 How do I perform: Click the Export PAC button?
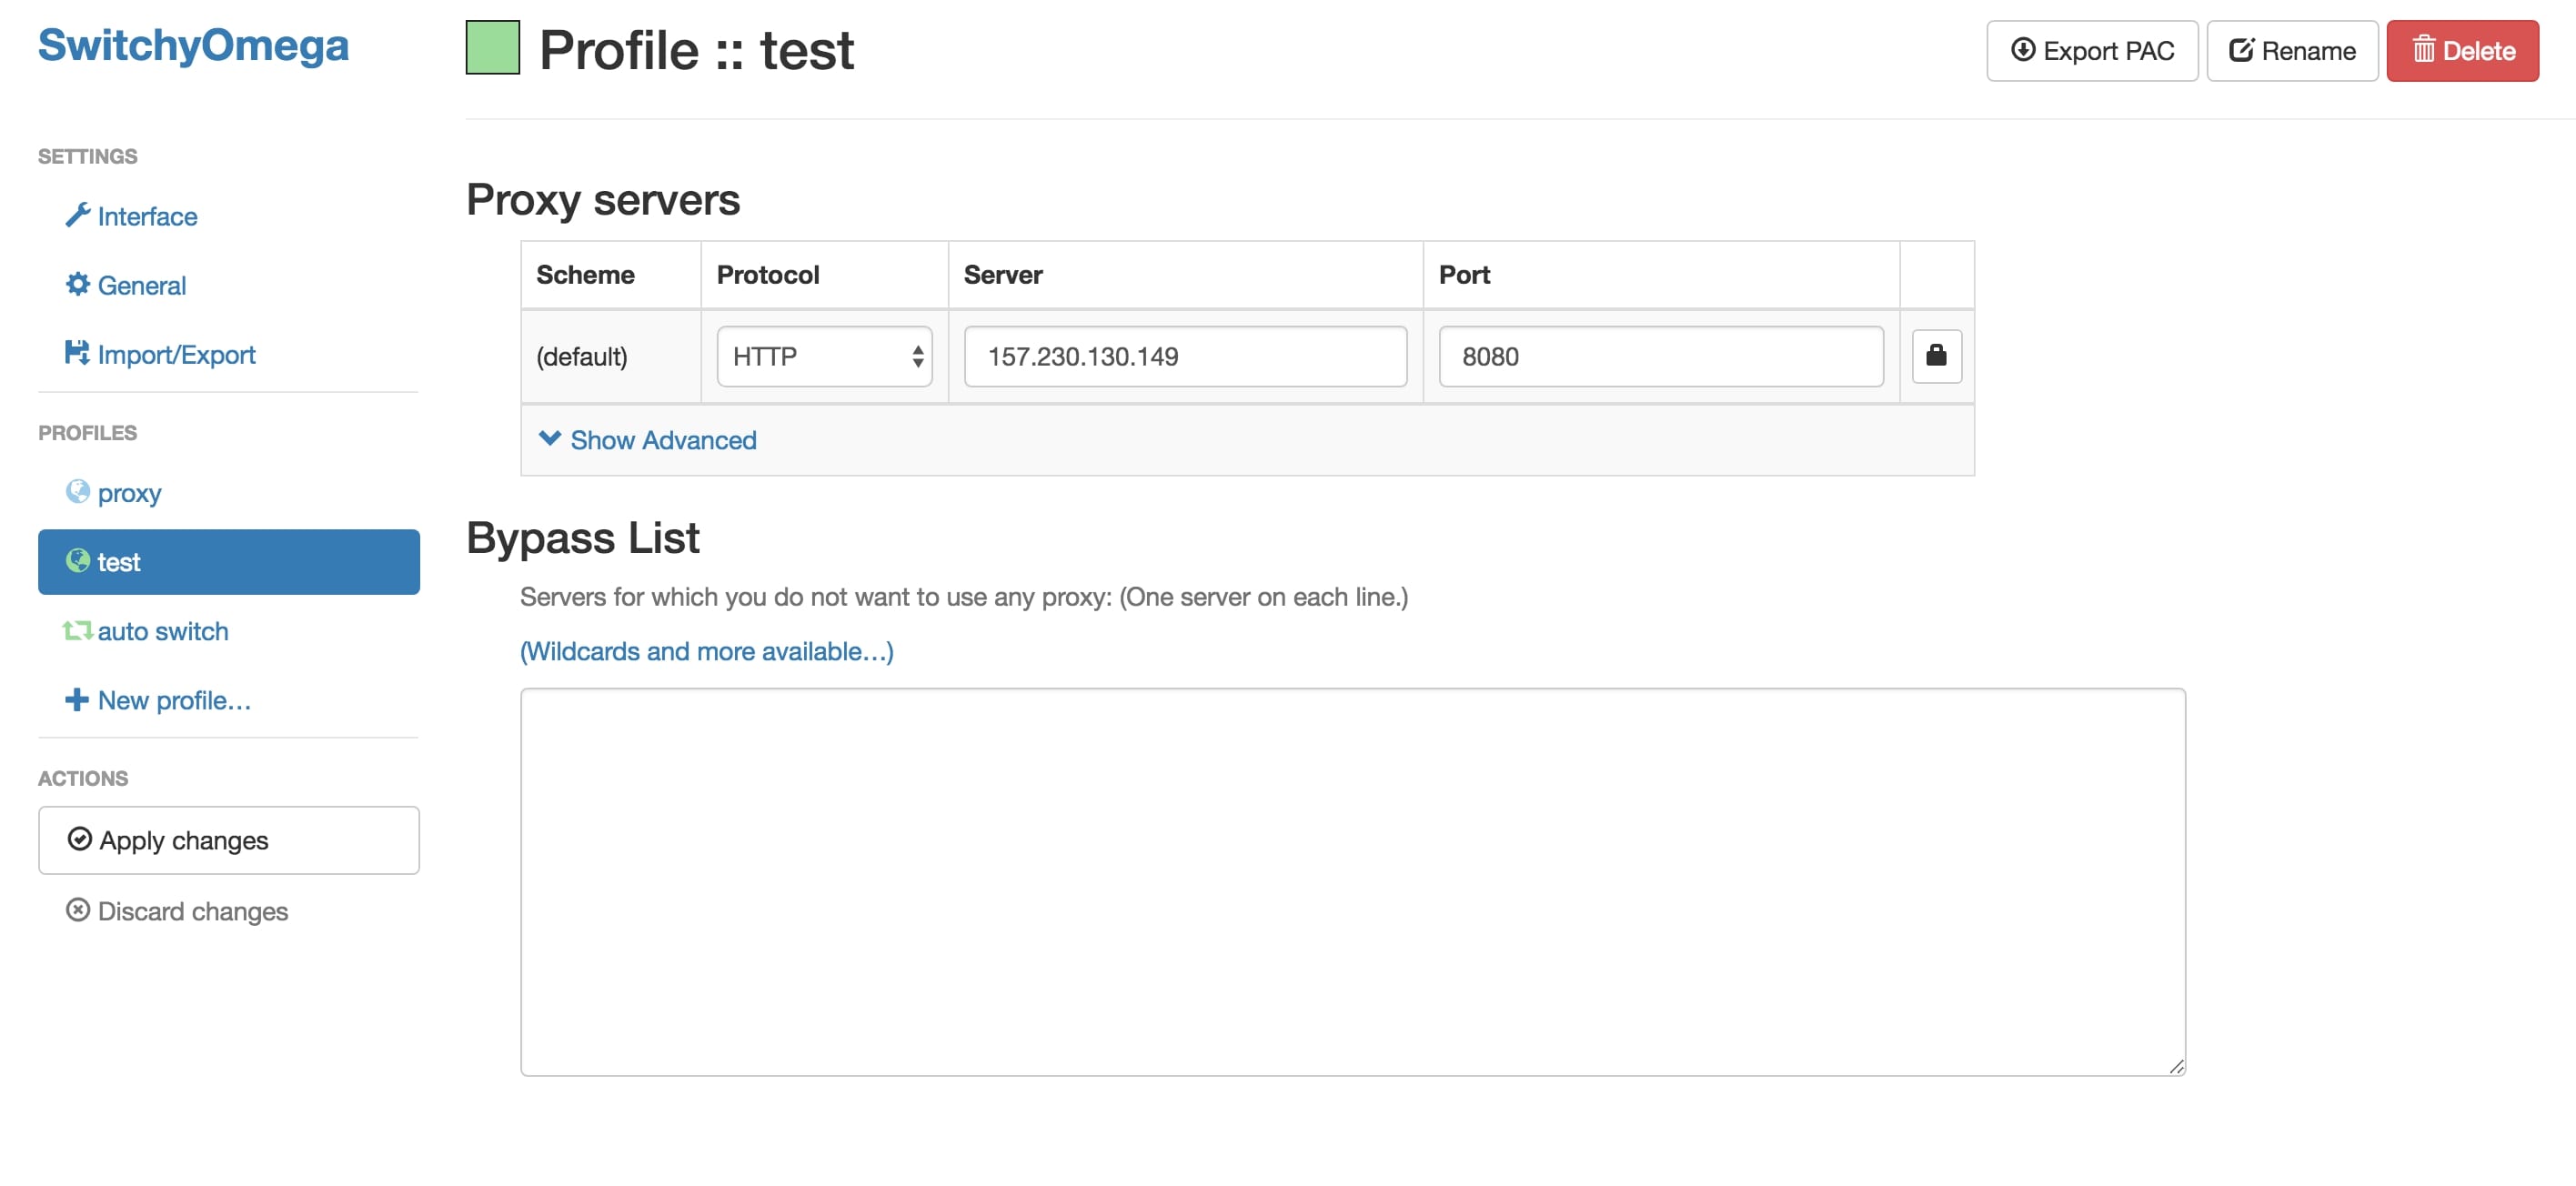2092,50
